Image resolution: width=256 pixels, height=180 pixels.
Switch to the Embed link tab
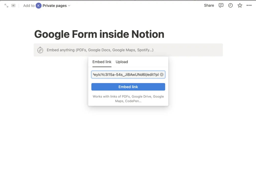pos(102,62)
